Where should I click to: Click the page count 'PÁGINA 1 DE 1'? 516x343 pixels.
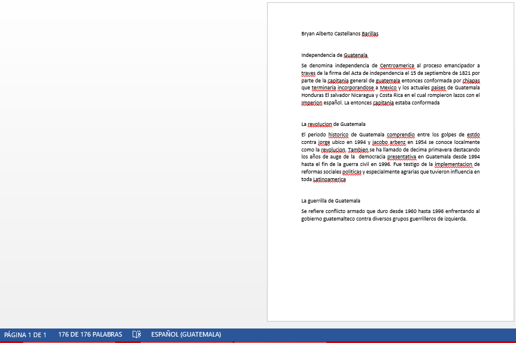(25, 335)
